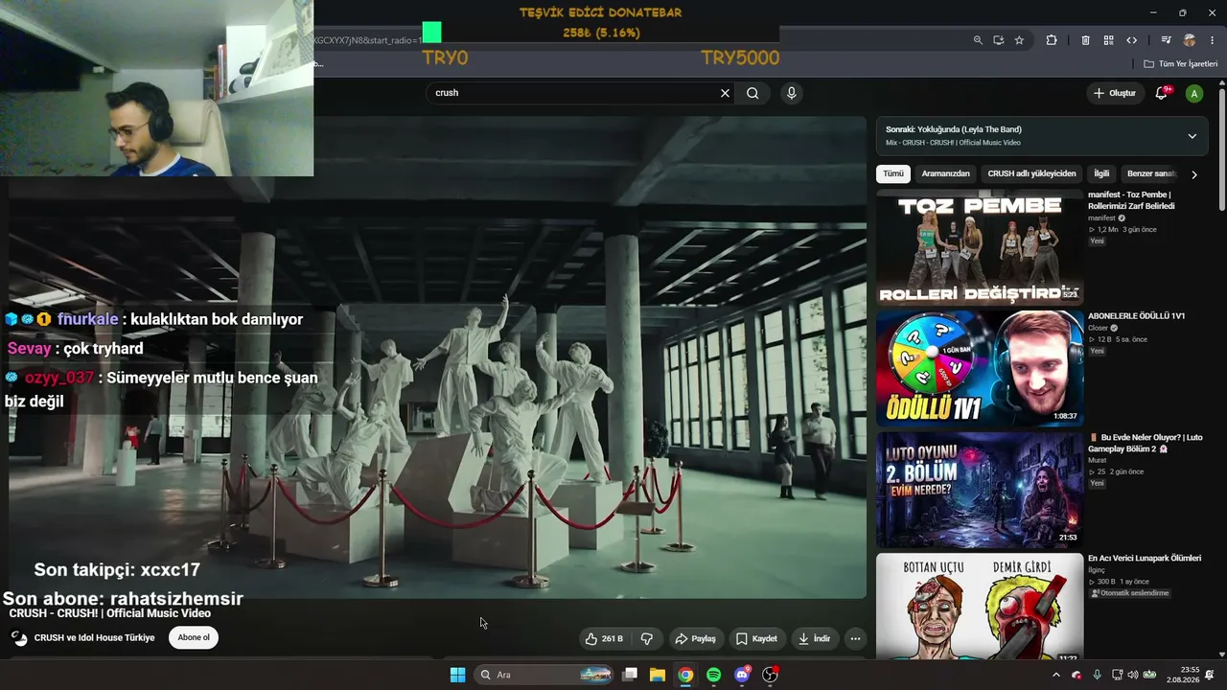Open the 'manifest' channel name under Toz Pembe
The image size is (1227, 690).
point(1101,218)
